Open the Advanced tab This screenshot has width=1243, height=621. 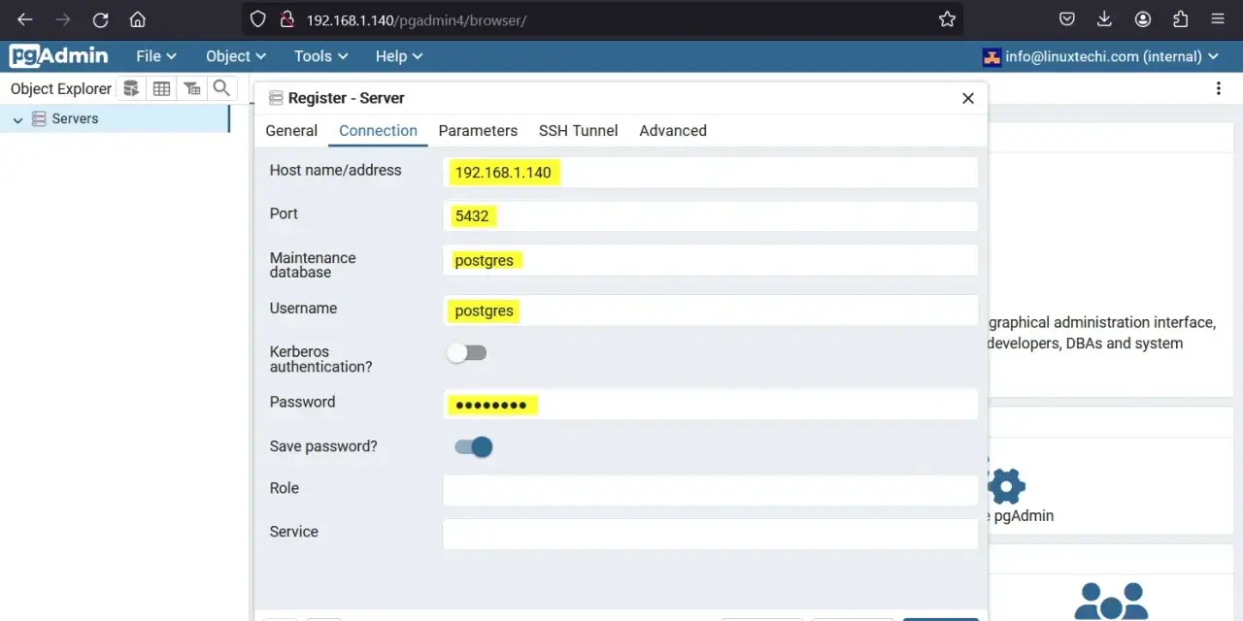coord(673,131)
